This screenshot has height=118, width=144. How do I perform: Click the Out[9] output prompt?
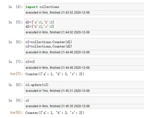point(16,113)
